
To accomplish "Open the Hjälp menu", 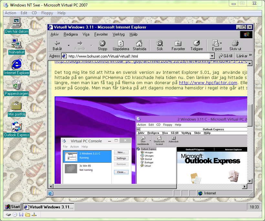I will tap(133, 34).
